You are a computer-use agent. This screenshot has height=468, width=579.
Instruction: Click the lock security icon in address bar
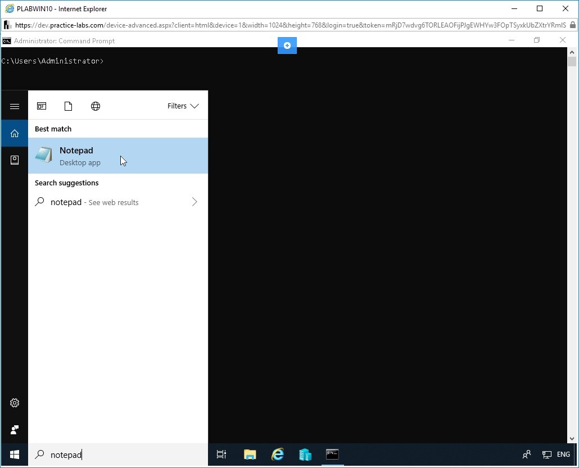[573, 25]
